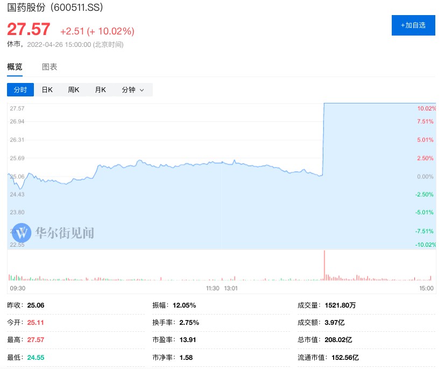
Task: Click the -5.01% axis label
Action: point(424,212)
